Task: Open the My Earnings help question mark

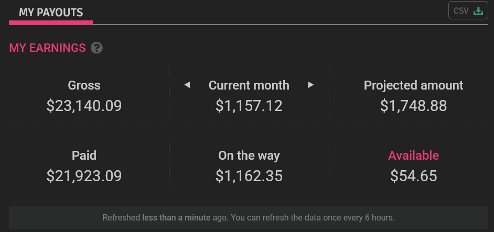Action: (x=96, y=48)
